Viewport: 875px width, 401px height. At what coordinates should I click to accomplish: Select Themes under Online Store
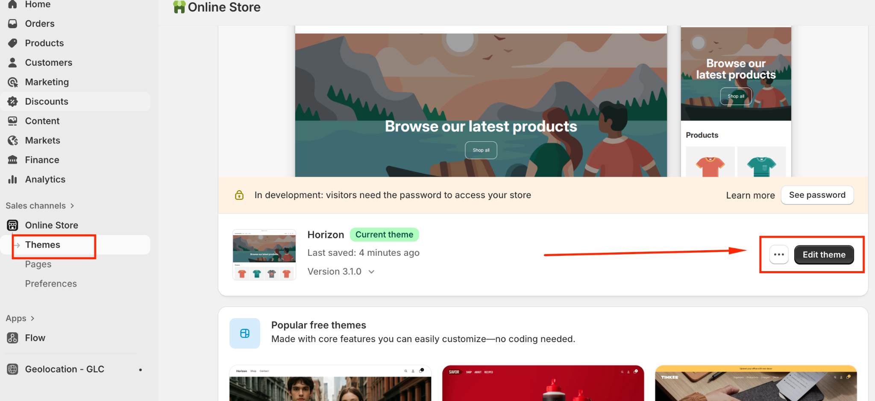pyautogui.click(x=75, y=245)
